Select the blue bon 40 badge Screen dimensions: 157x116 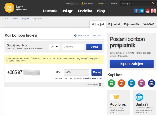132,83
